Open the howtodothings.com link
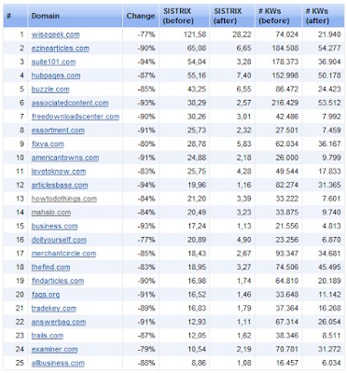 [64, 199]
